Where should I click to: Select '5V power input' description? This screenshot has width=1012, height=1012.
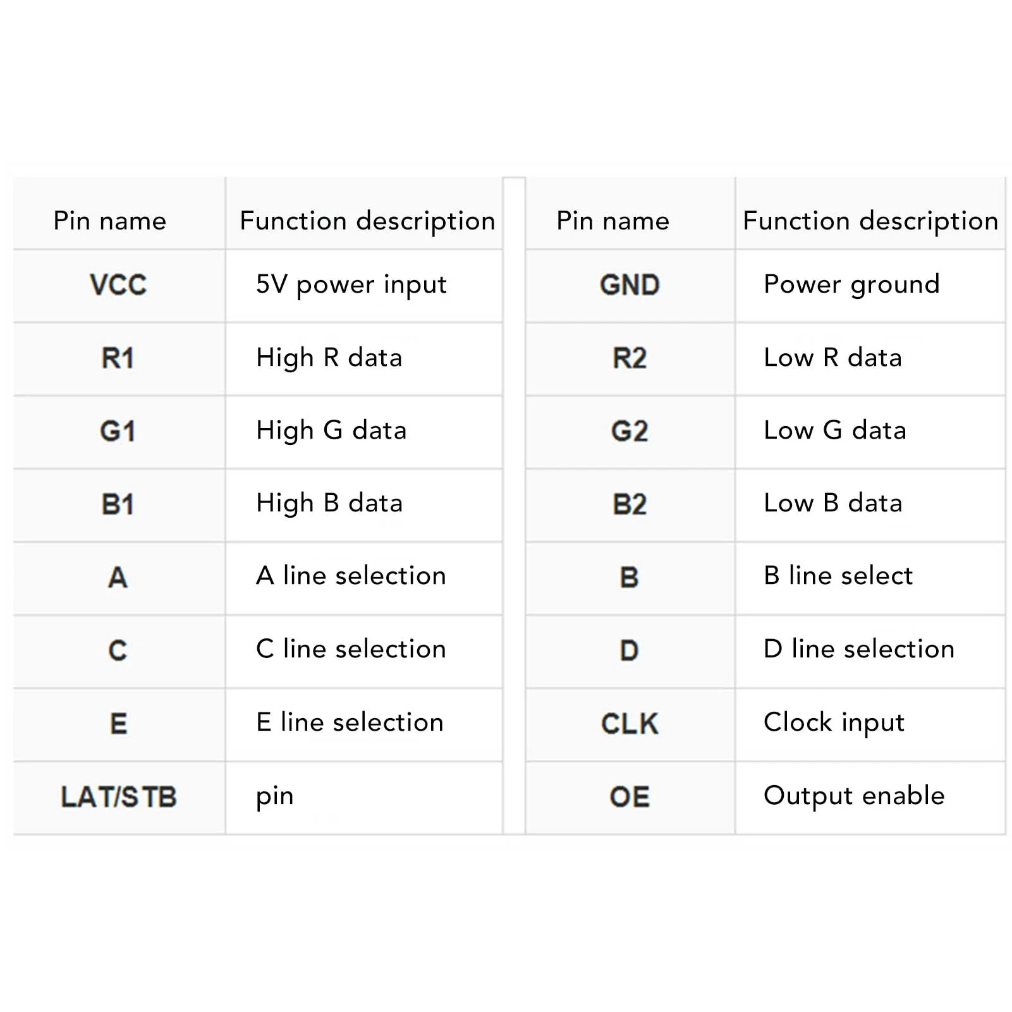[351, 285]
